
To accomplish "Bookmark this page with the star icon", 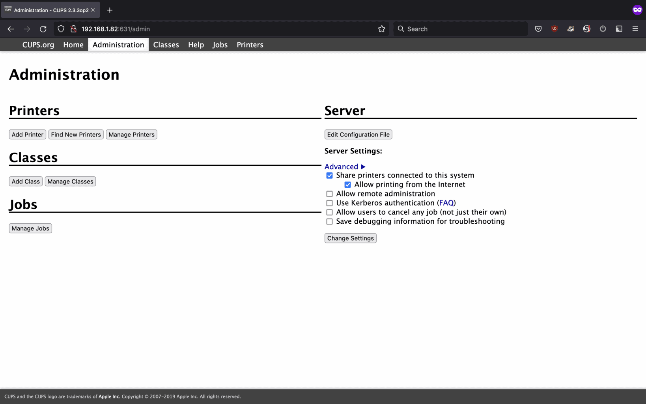I will tap(381, 29).
